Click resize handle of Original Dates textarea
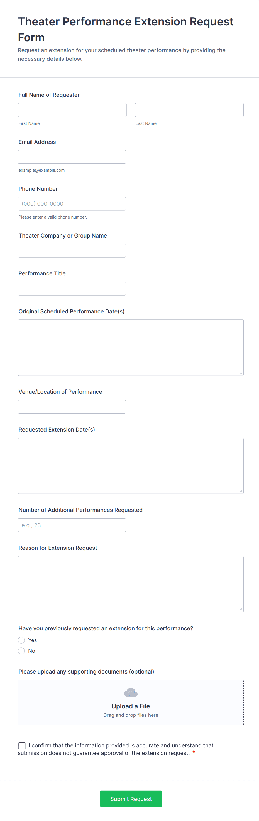Screen dimensions: 259x821 pyautogui.click(x=241, y=372)
